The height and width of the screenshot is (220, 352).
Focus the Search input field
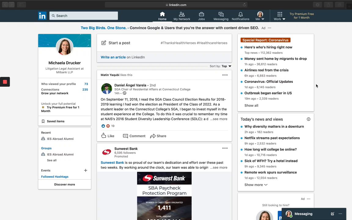click(83, 16)
